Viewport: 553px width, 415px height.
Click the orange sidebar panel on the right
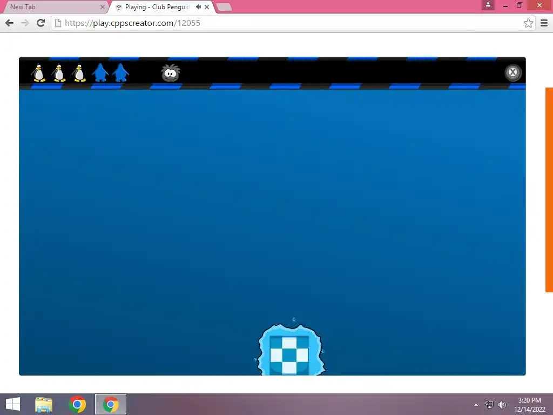[549, 190]
